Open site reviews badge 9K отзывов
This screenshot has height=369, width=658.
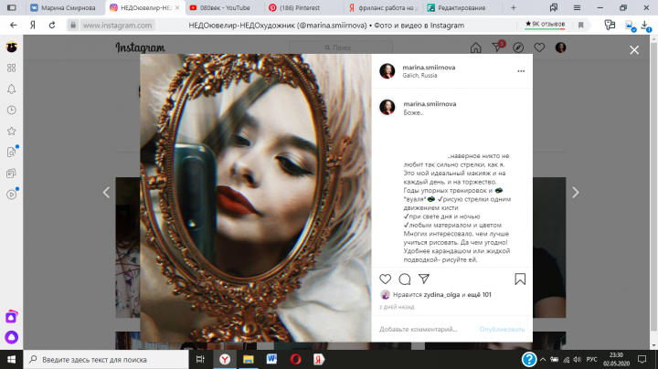click(x=545, y=25)
